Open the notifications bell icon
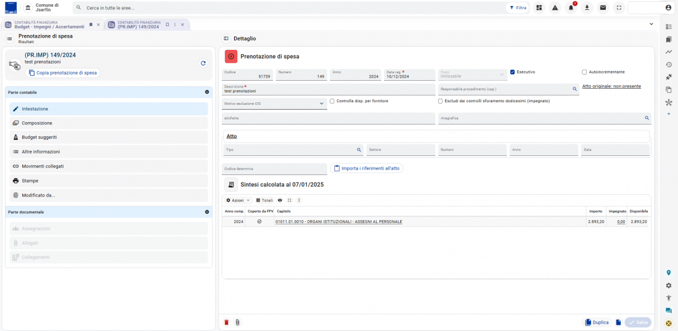Image resolution: width=678 pixels, height=331 pixels. [x=571, y=8]
